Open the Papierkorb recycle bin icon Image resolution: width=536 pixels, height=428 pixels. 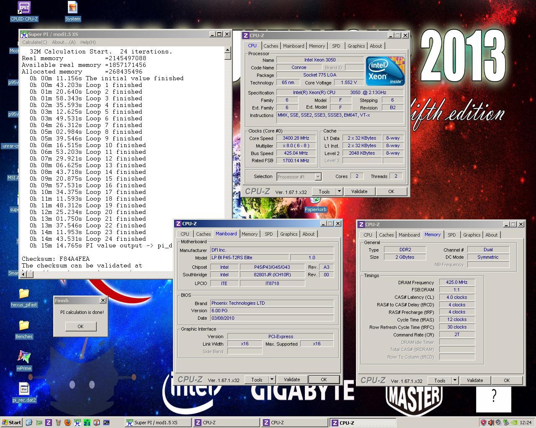pos(315,206)
